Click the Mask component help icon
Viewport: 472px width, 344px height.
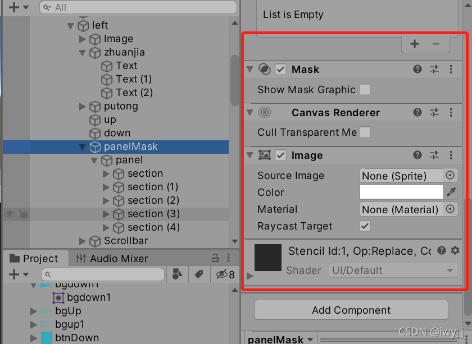pyautogui.click(x=416, y=69)
